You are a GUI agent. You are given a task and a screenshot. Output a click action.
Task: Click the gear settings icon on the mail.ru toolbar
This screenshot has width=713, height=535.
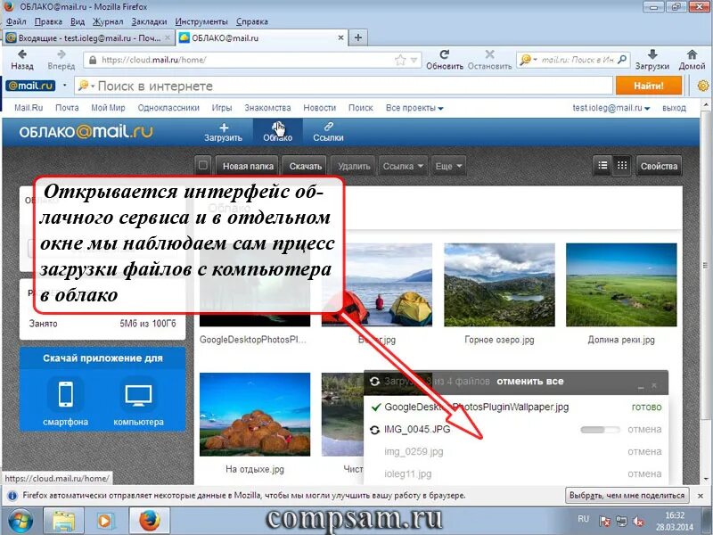703,86
